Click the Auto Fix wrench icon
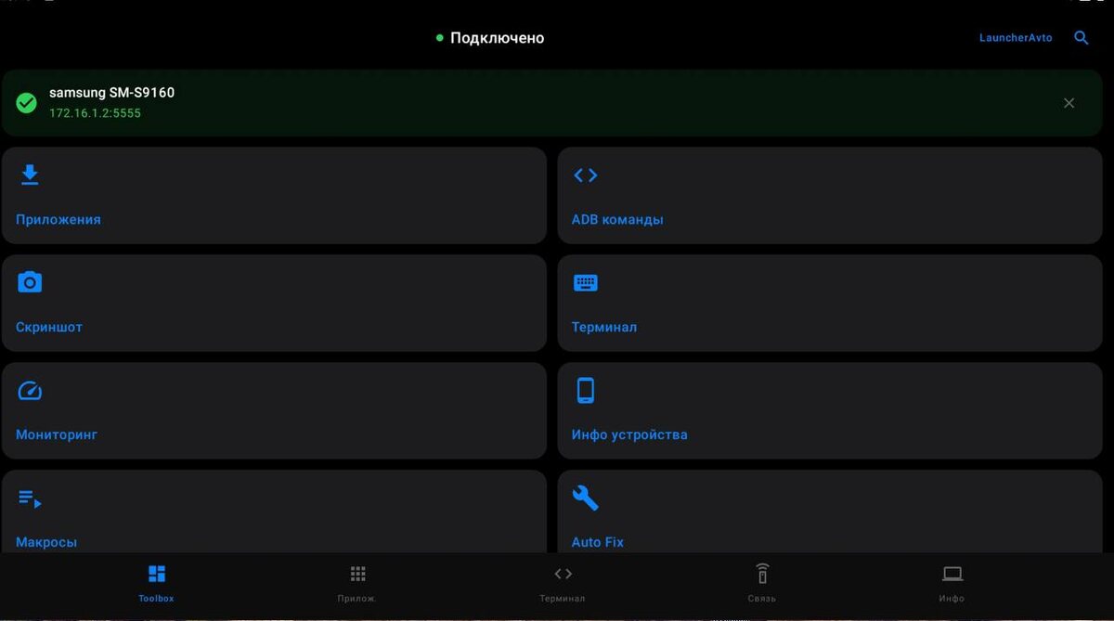The width and height of the screenshot is (1114, 621). [585, 498]
